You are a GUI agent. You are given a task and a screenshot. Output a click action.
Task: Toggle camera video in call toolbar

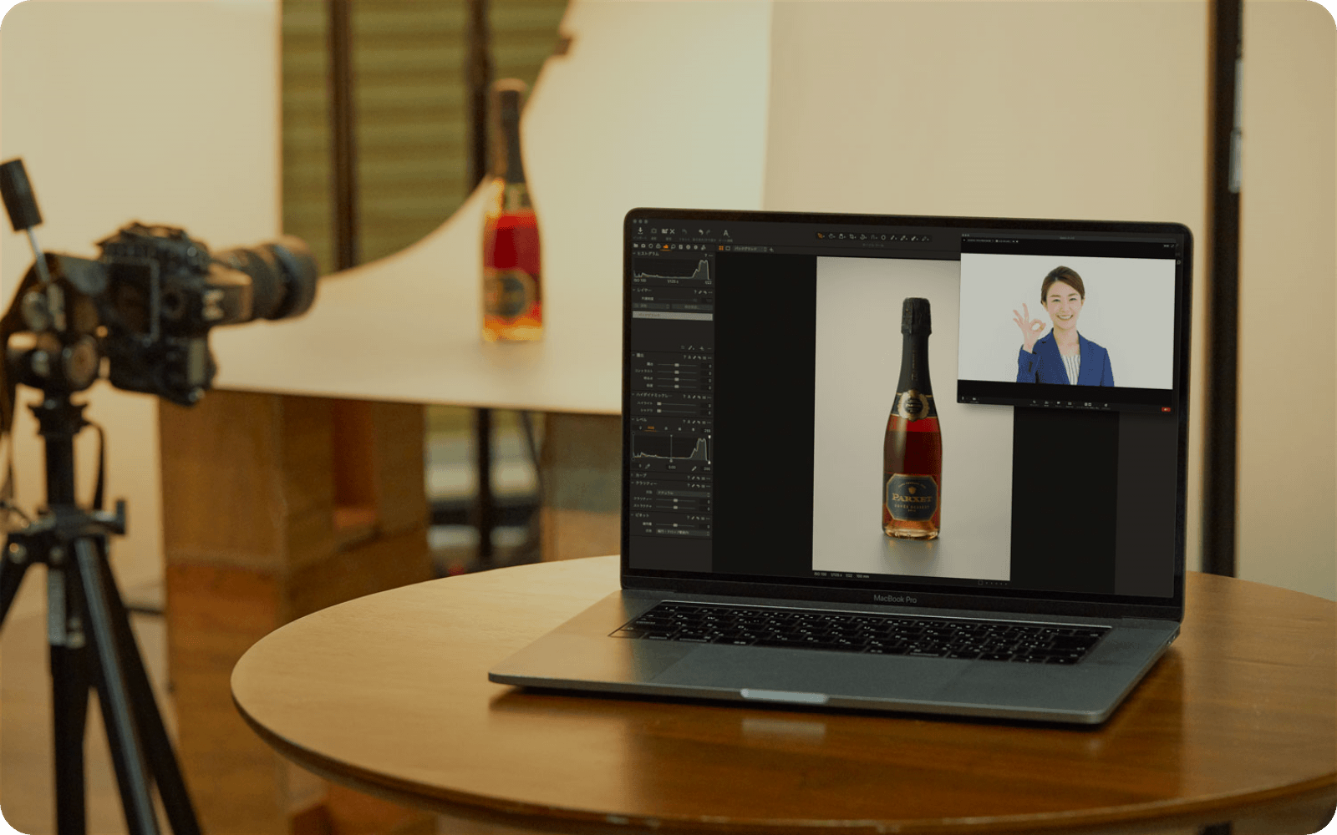(x=974, y=399)
